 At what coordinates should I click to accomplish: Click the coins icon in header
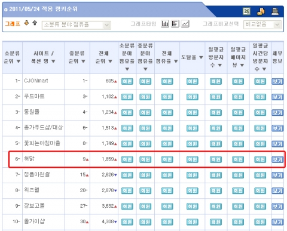tap(261, 11)
